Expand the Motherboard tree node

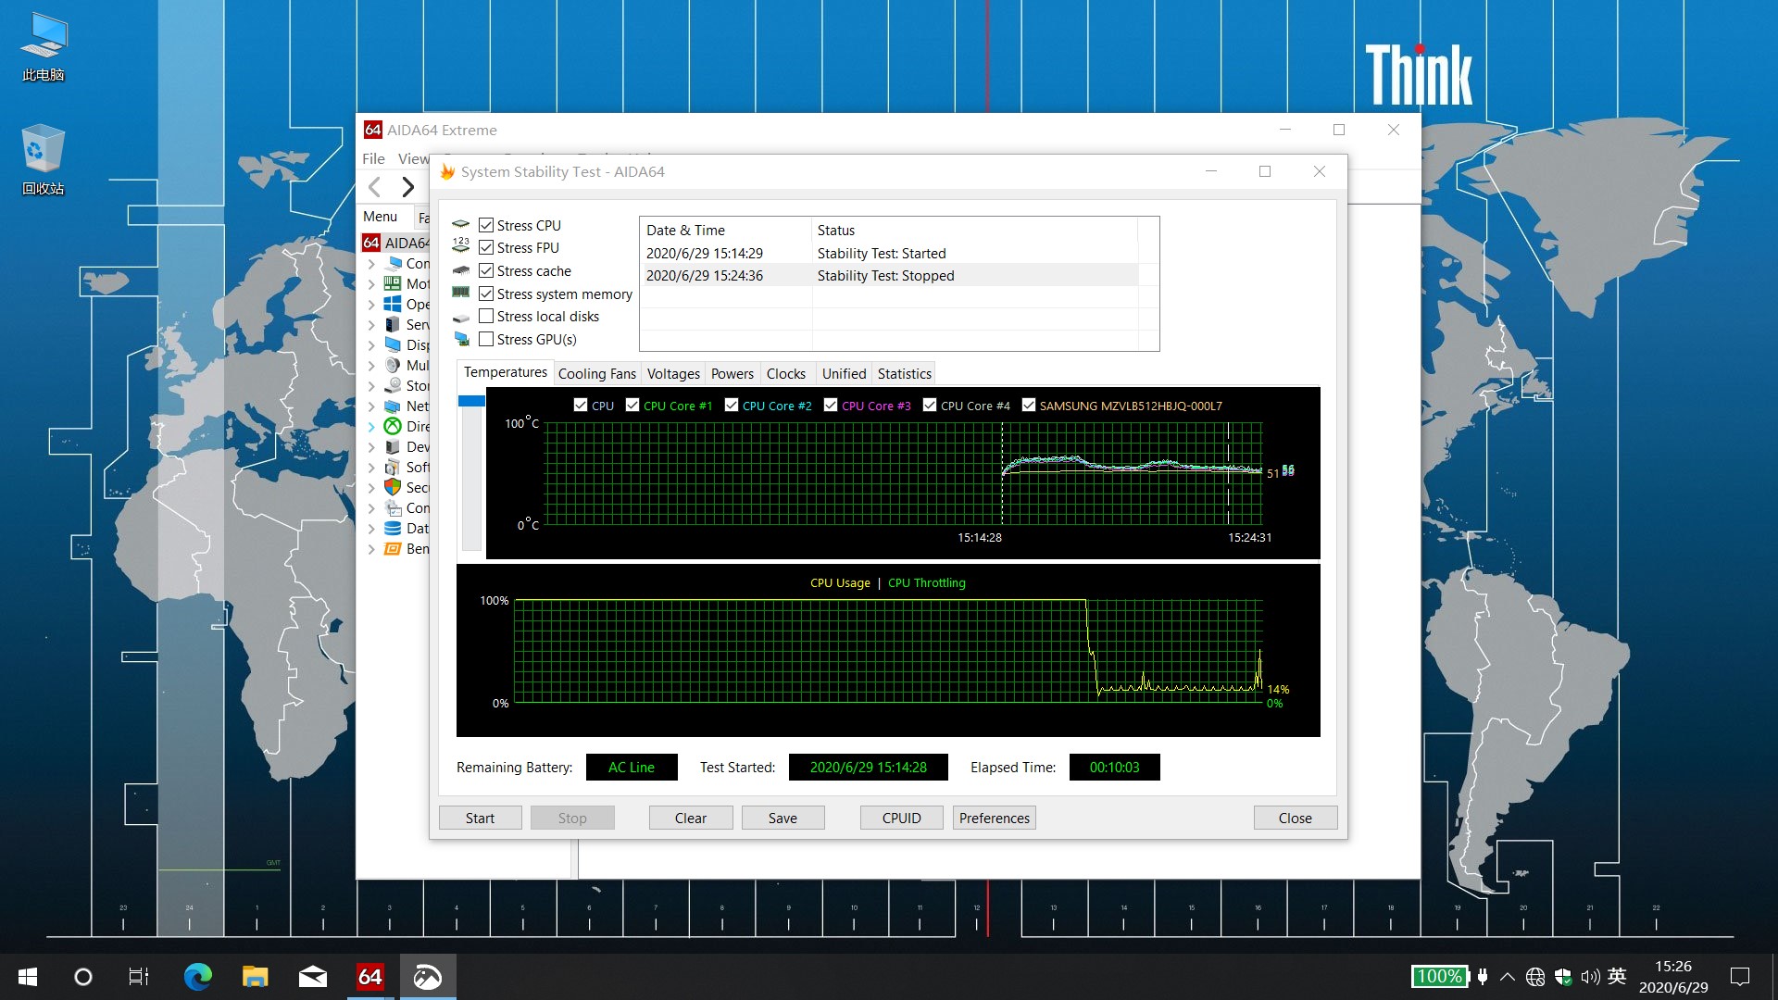[x=371, y=283]
